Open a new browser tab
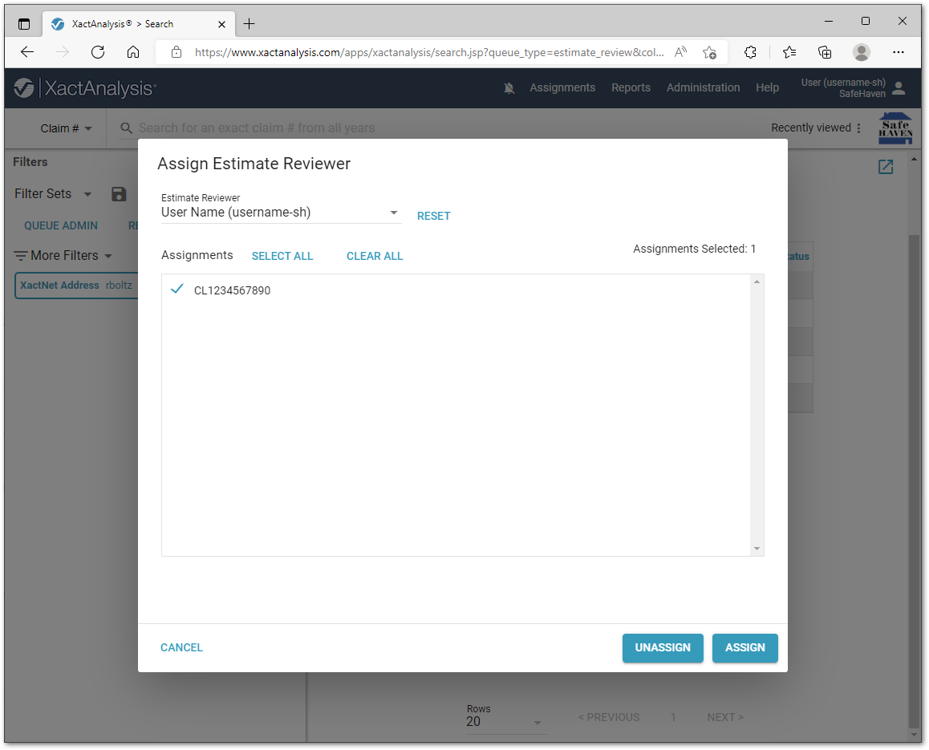This screenshot has height=750, width=929. (x=249, y=24)
